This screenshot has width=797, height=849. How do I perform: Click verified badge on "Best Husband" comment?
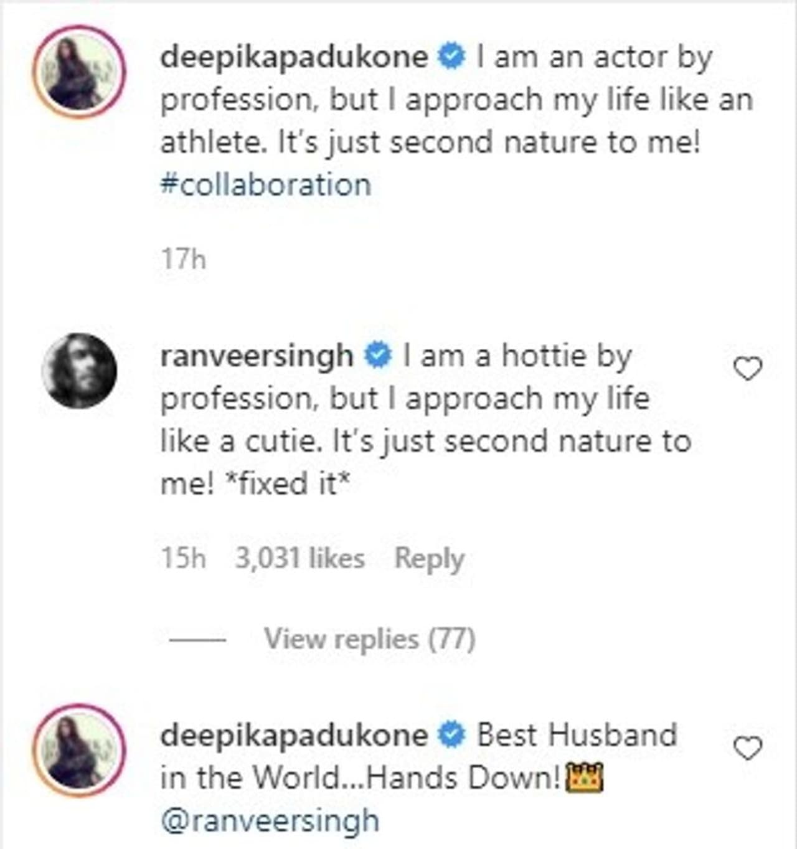(x=452, y=735)
